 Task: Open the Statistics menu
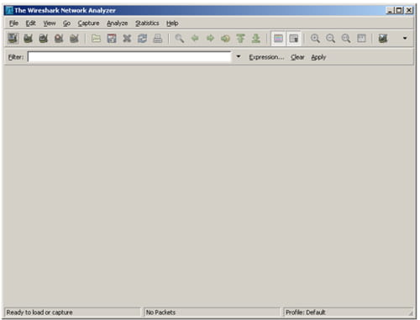tap(147, 24)
